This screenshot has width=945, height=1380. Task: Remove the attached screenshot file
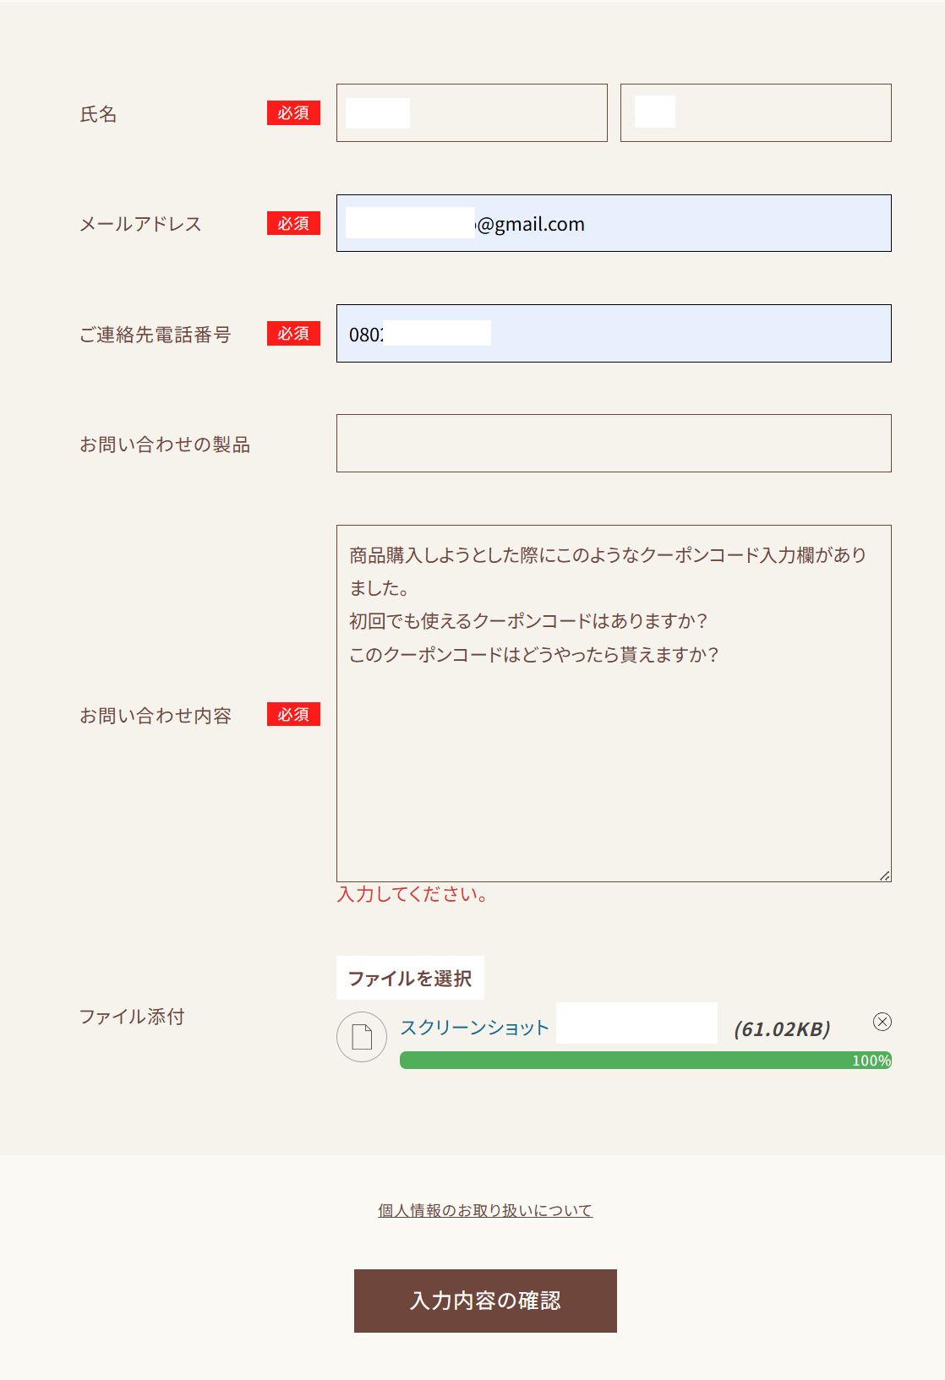click(x=882, y=1022)
